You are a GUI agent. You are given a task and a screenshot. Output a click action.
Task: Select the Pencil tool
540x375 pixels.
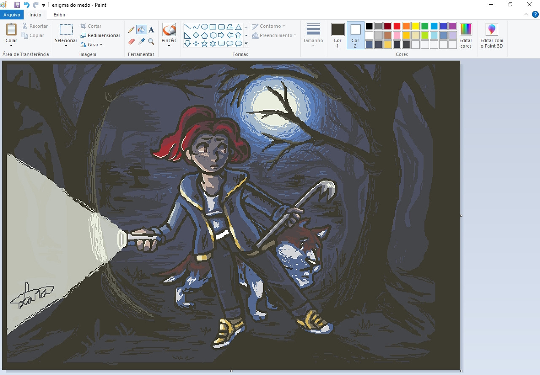point(131,30)
